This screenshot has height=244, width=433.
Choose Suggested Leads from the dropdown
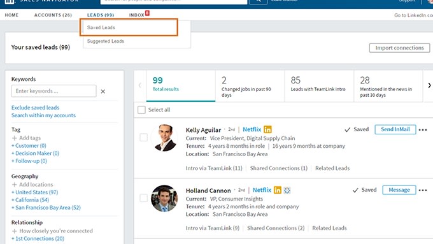pyautogui.click(x=106, y=41)
